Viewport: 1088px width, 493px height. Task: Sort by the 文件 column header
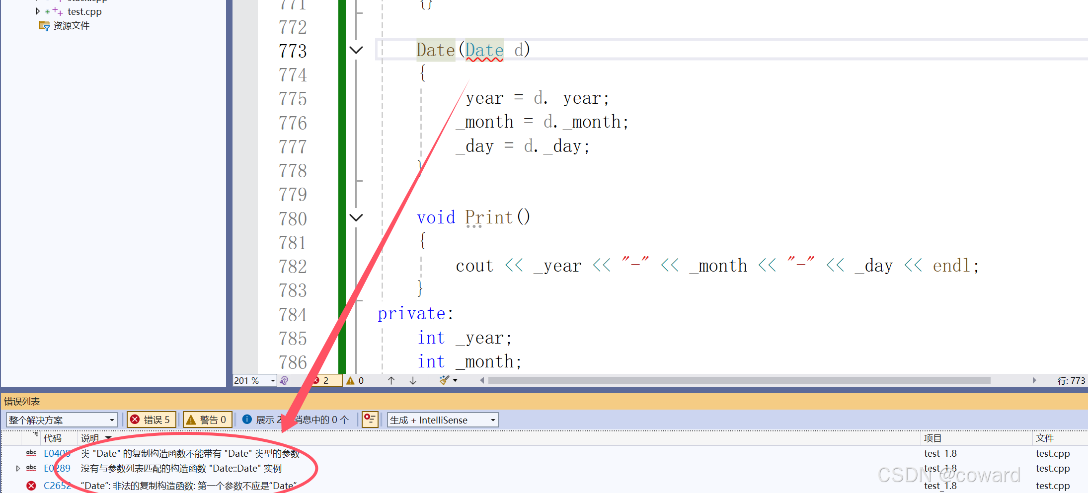1045,438
